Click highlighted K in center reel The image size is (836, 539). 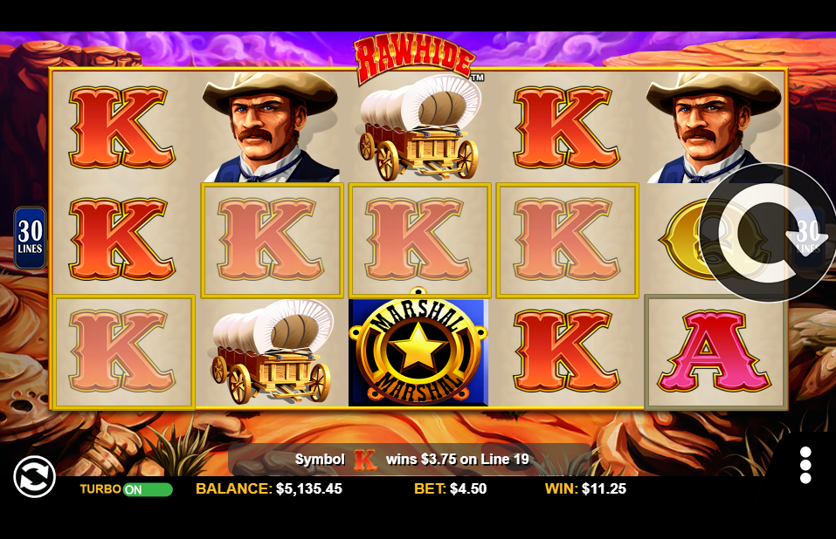pos(419,240)
